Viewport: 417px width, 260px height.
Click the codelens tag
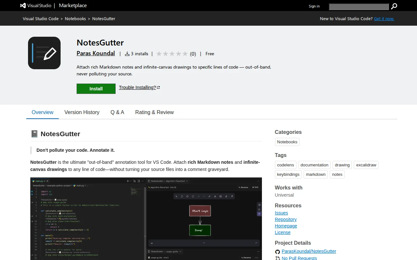point(286,165)
